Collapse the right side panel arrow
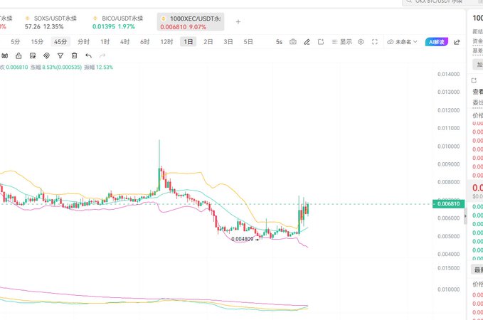Screen dimensions: 483x320 (x=465, y=216)
